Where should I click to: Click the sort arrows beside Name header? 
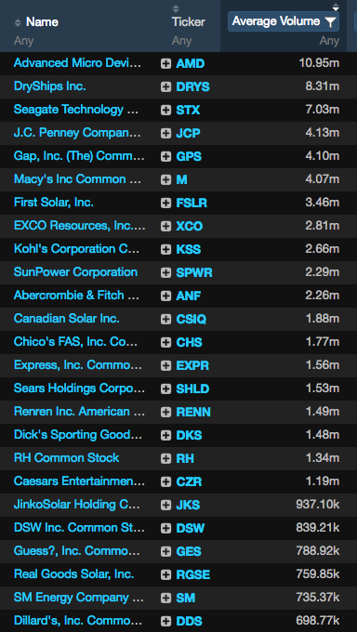click(x=18, y=22)
